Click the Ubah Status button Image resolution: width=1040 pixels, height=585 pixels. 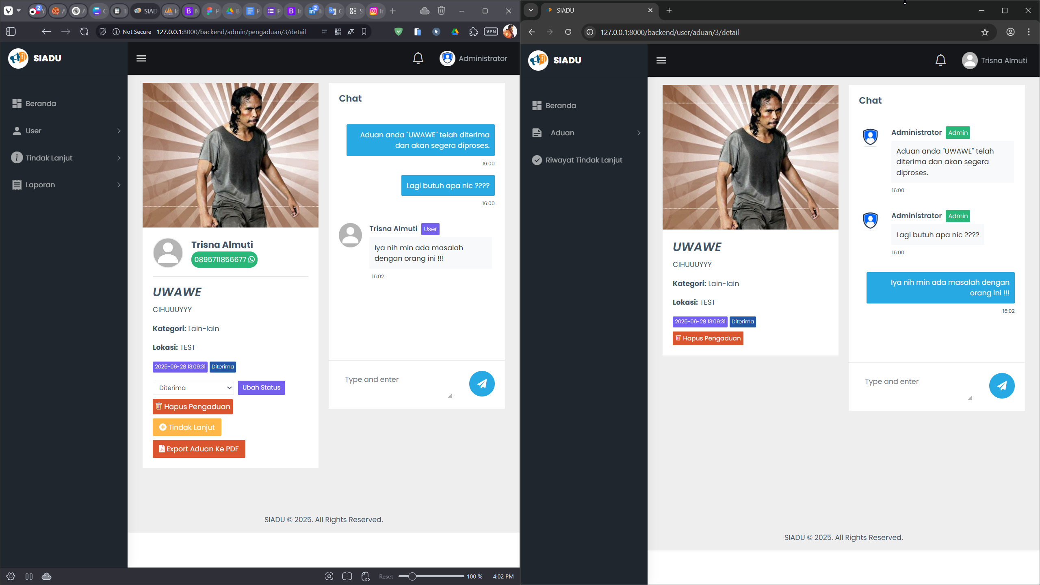coord(261,388)
